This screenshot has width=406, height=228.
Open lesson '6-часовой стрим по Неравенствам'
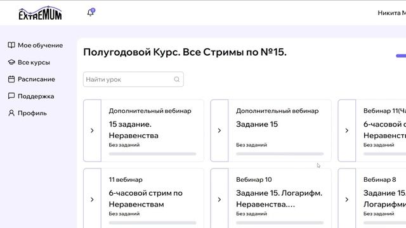click(145, 198)
